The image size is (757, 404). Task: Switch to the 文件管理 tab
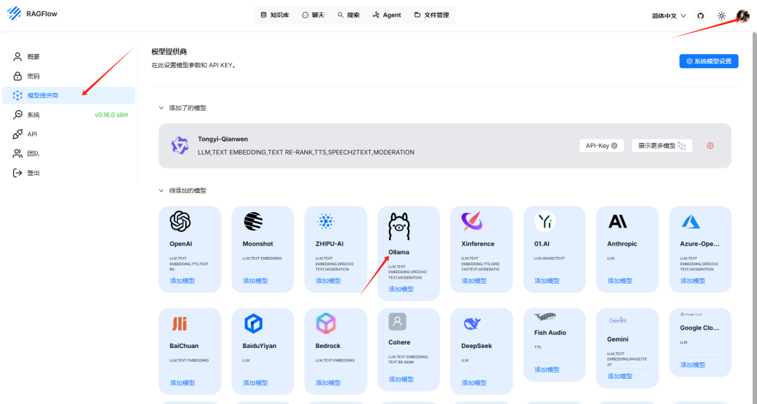pos(432,15)
